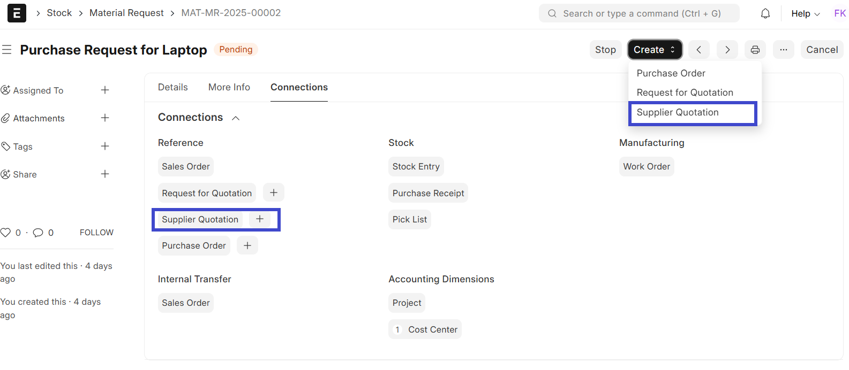Screen dimensions: 849x370
Task: Open the Cost Center connection link
Action: pos(432,329)
